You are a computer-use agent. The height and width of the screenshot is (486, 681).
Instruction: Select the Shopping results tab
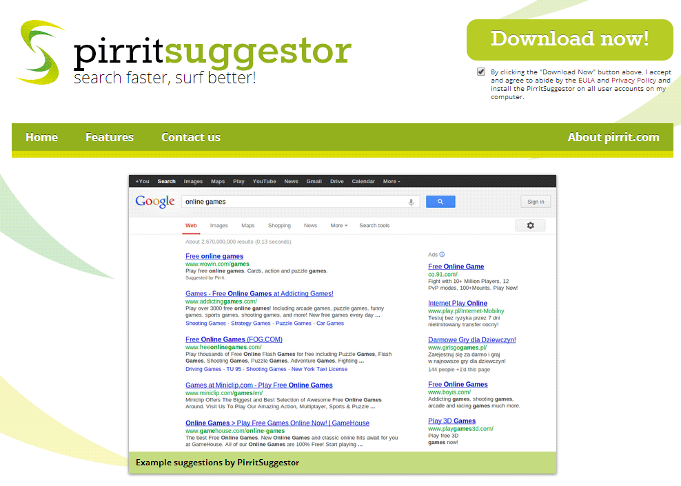279,226
